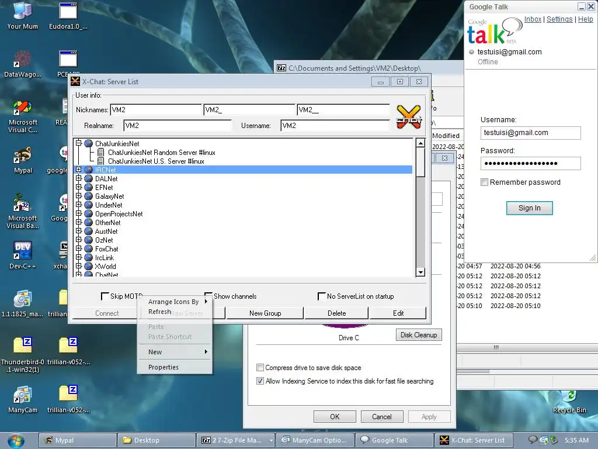Screen dimensions: 598x449
Task: Click the second nickname field VM2_
Action: click(x=249, y=110)
